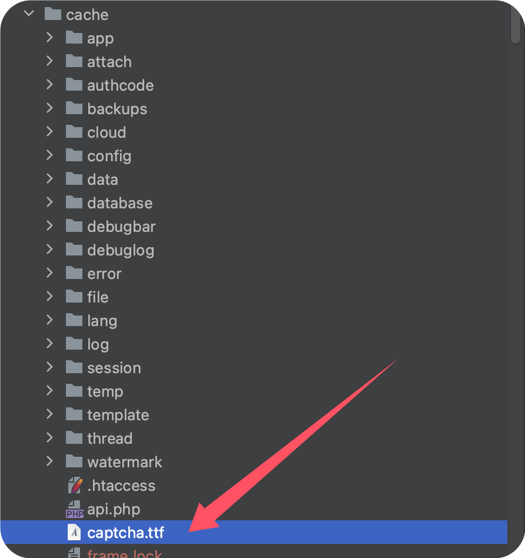Expand the log folder arrow
The image size is (525, 558).
point(49,343)
